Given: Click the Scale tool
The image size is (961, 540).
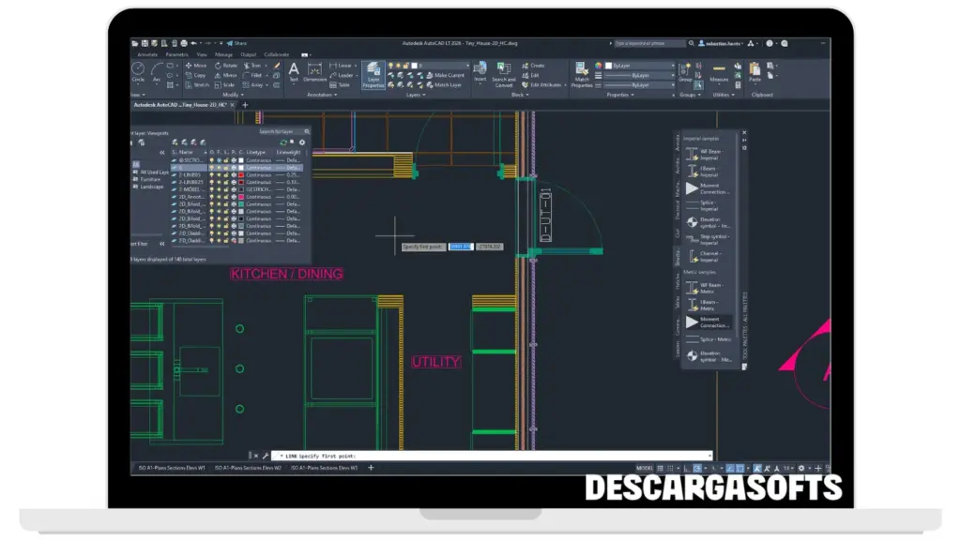Looking at the screenshot, I should pos(225,85).
